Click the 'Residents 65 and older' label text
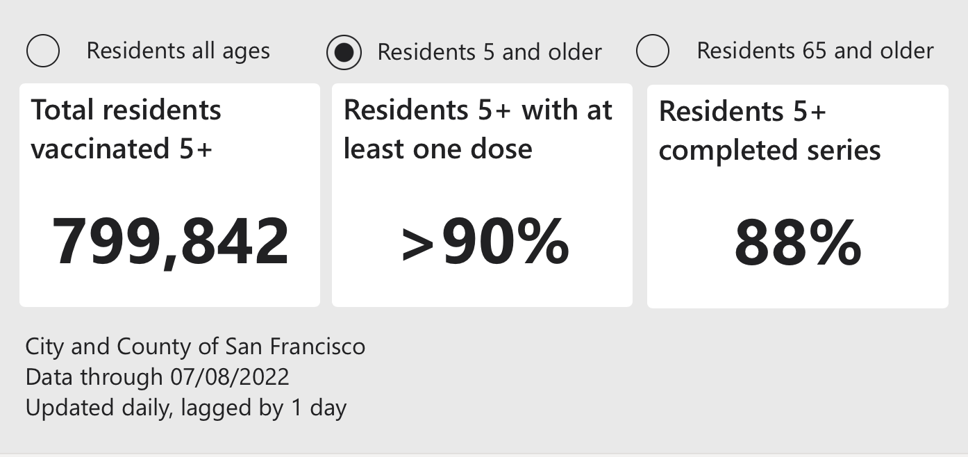Screen dimensions: 968x457 pyautogui.click(x=815, y=51)
